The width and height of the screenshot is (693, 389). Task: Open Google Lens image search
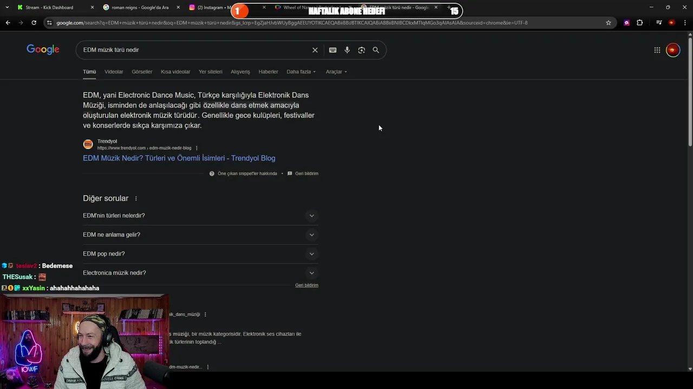point(362,50)
